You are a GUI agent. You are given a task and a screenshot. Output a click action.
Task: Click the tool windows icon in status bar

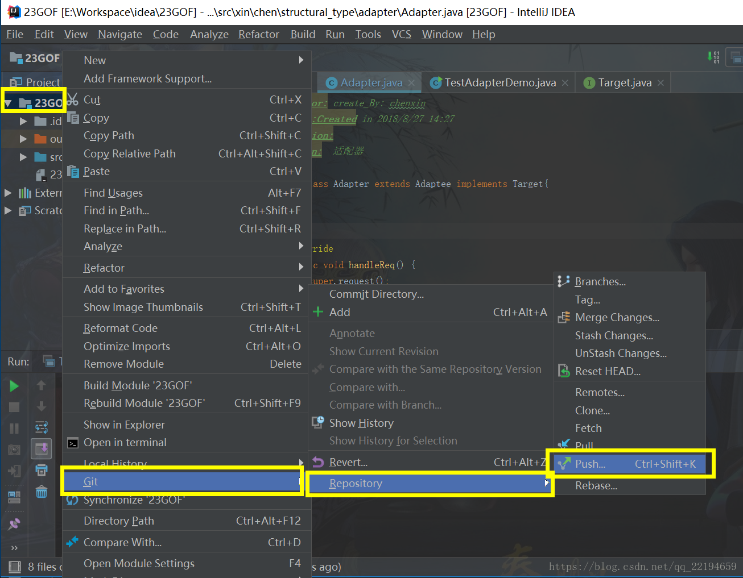click(x=14, y=566)
